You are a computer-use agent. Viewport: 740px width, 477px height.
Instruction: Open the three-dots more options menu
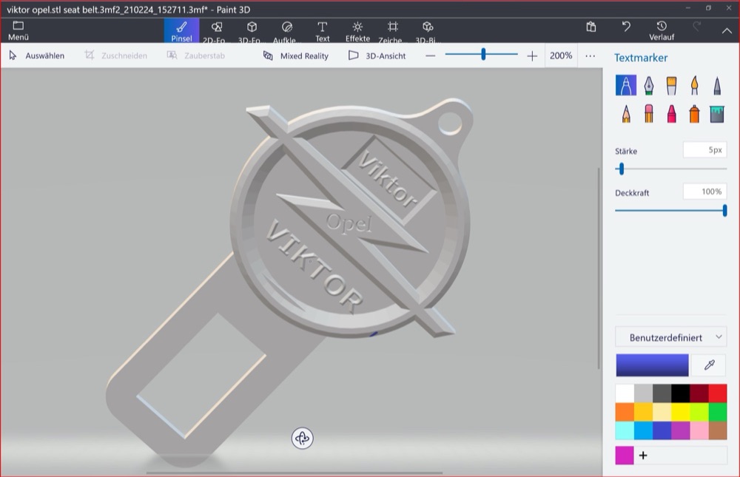(x=591, y=55)
